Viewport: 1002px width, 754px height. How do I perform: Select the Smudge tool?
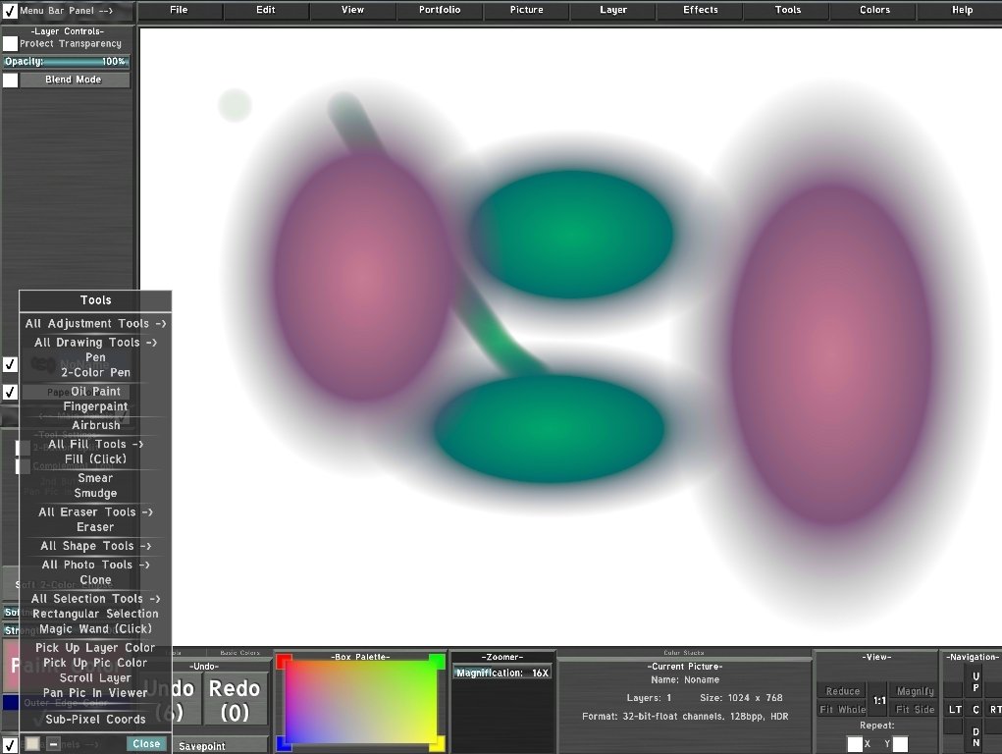point(95,493)
